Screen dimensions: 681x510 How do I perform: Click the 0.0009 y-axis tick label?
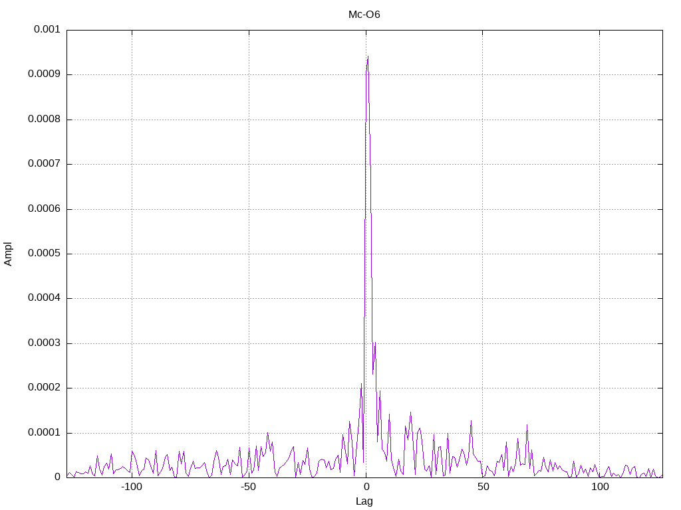[x=44, y=74]
